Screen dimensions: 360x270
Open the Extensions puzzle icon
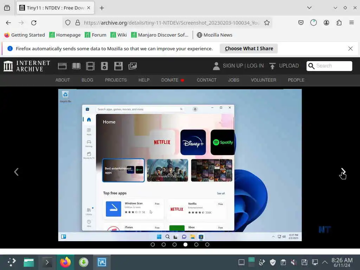pyautogui.click(x=339, y=22)
